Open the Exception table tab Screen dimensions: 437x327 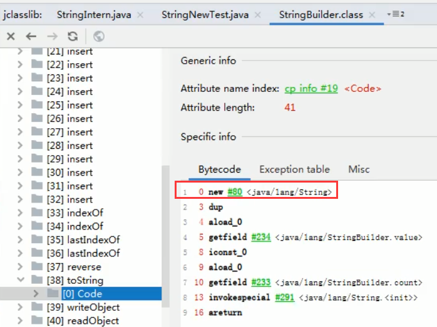click(x=295, y=169)
